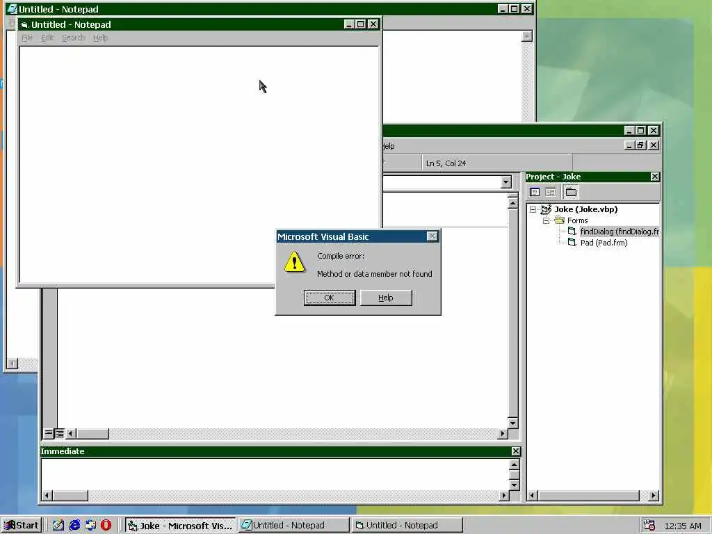Click the findDialog form icon
This screenshot has width=712, height=534.
click(x=572, y=232)
